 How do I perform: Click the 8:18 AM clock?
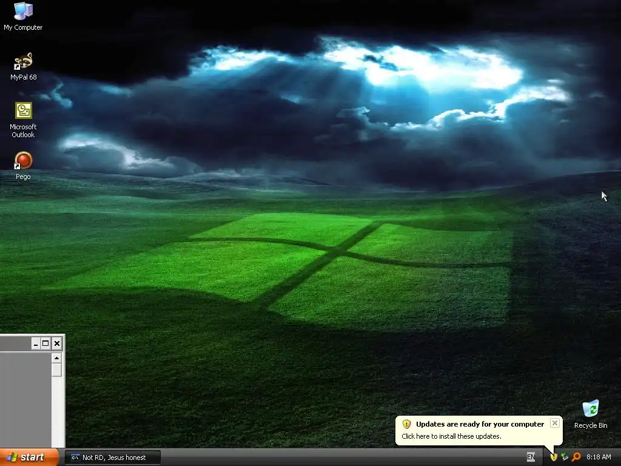pos(599,458)
